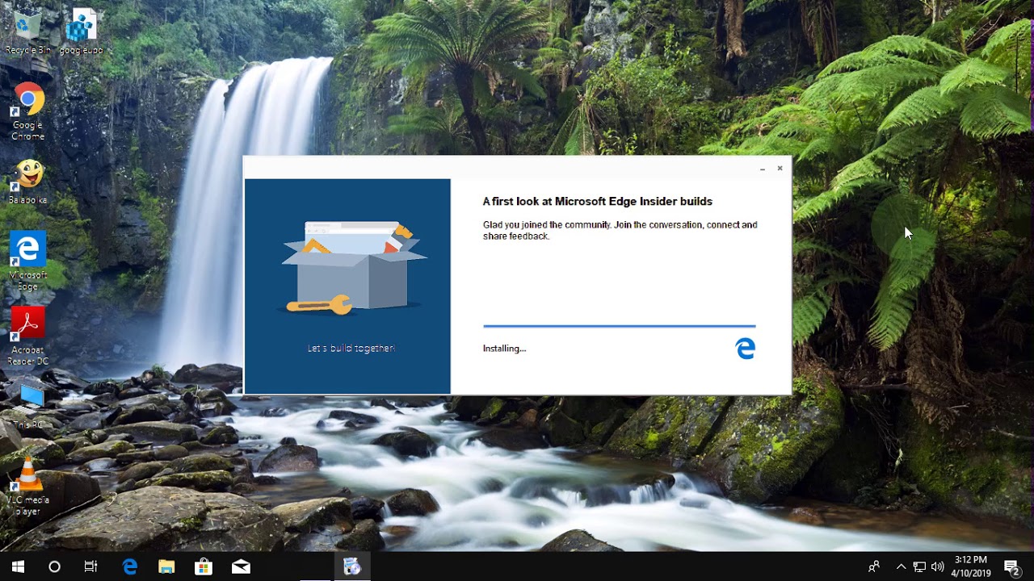Select the running installer taskbar icon
The width and height of the screenshot is (1034, 581).
pyautogui.click(x=352, y=566)
